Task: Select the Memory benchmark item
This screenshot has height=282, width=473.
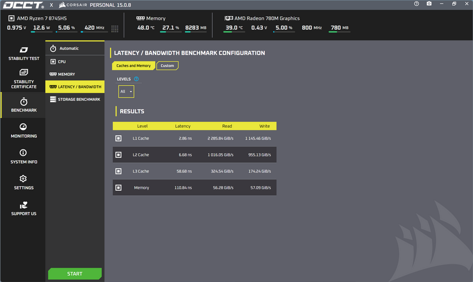Action: pos(75,74)
